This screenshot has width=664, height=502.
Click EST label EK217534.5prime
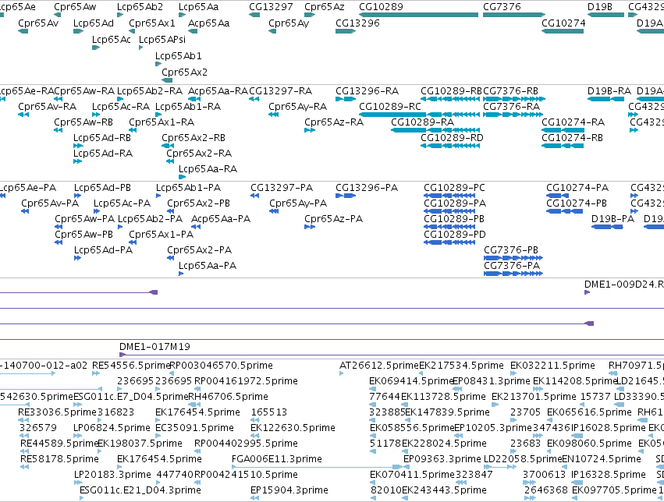pyautogui.click(x=462, y=366)
